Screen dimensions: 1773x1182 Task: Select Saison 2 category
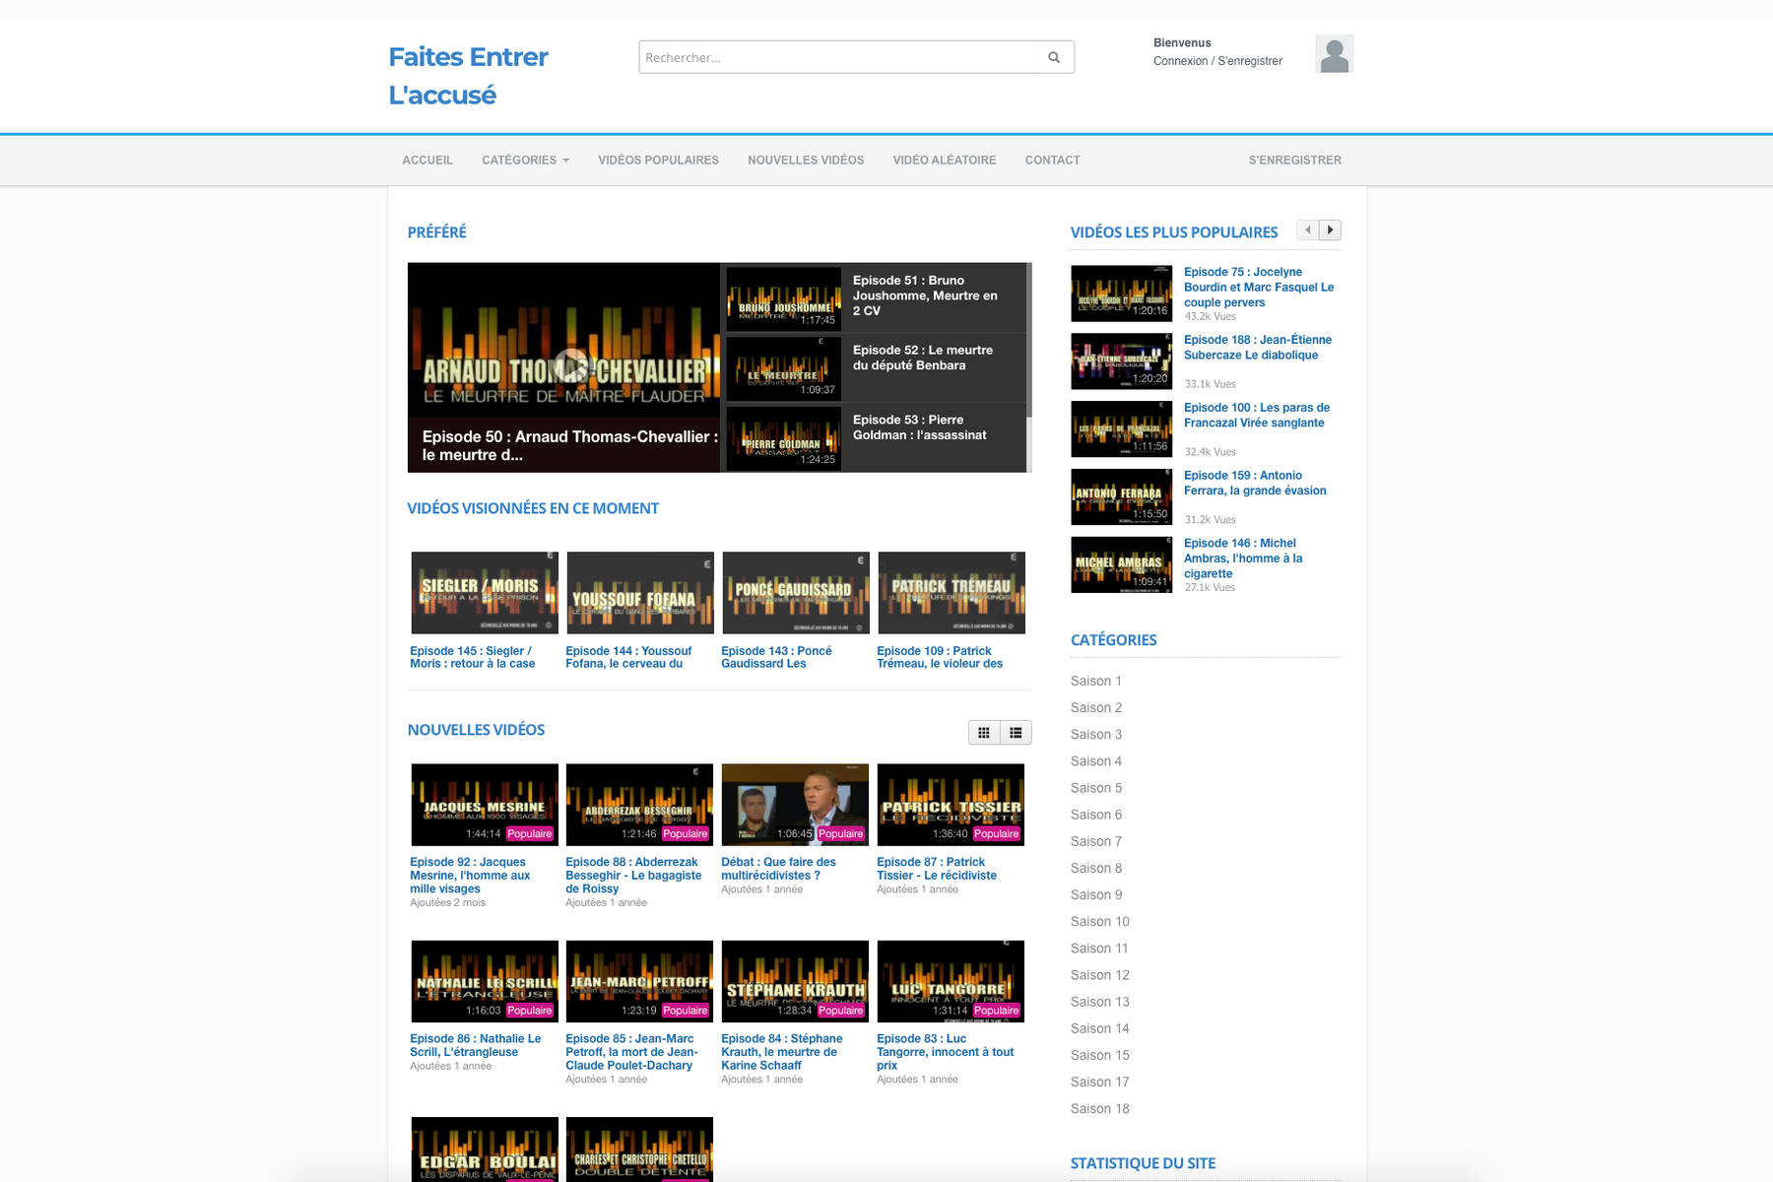point(1096,707)
